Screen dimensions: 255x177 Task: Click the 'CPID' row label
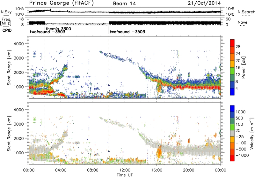tap(7, 30)
